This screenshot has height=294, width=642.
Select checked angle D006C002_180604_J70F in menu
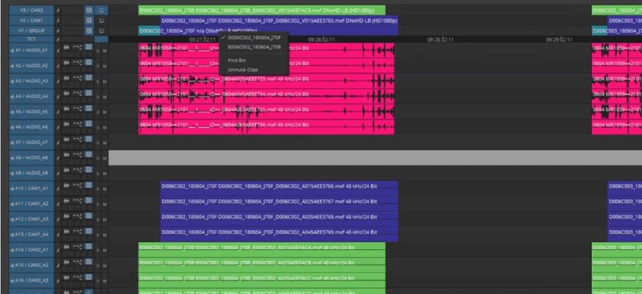click(x=254, y=37)
